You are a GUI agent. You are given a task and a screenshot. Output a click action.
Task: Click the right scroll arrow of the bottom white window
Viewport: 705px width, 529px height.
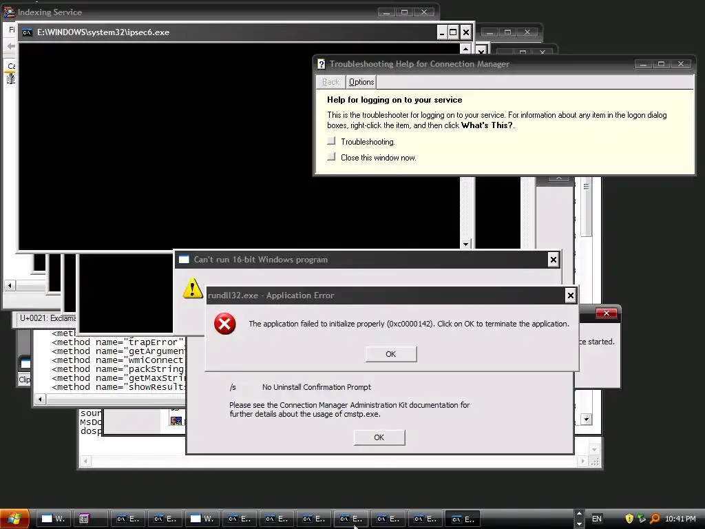[x=583, y=461]
